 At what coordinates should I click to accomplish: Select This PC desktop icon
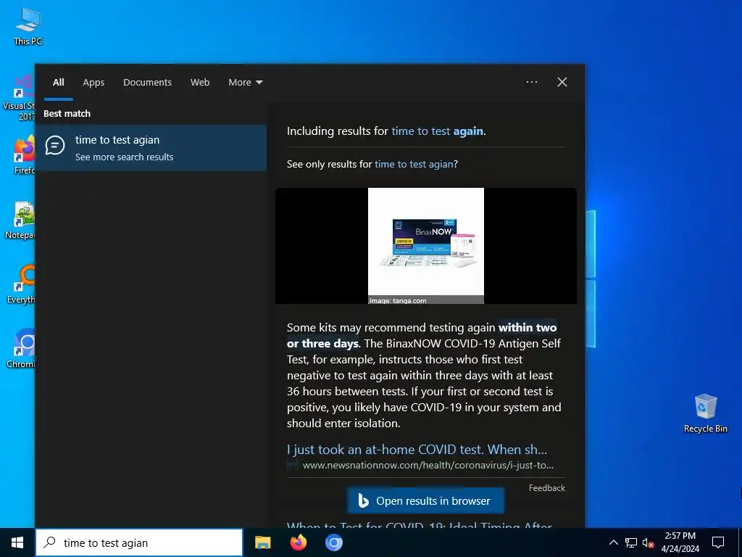(x=28, y=27)
